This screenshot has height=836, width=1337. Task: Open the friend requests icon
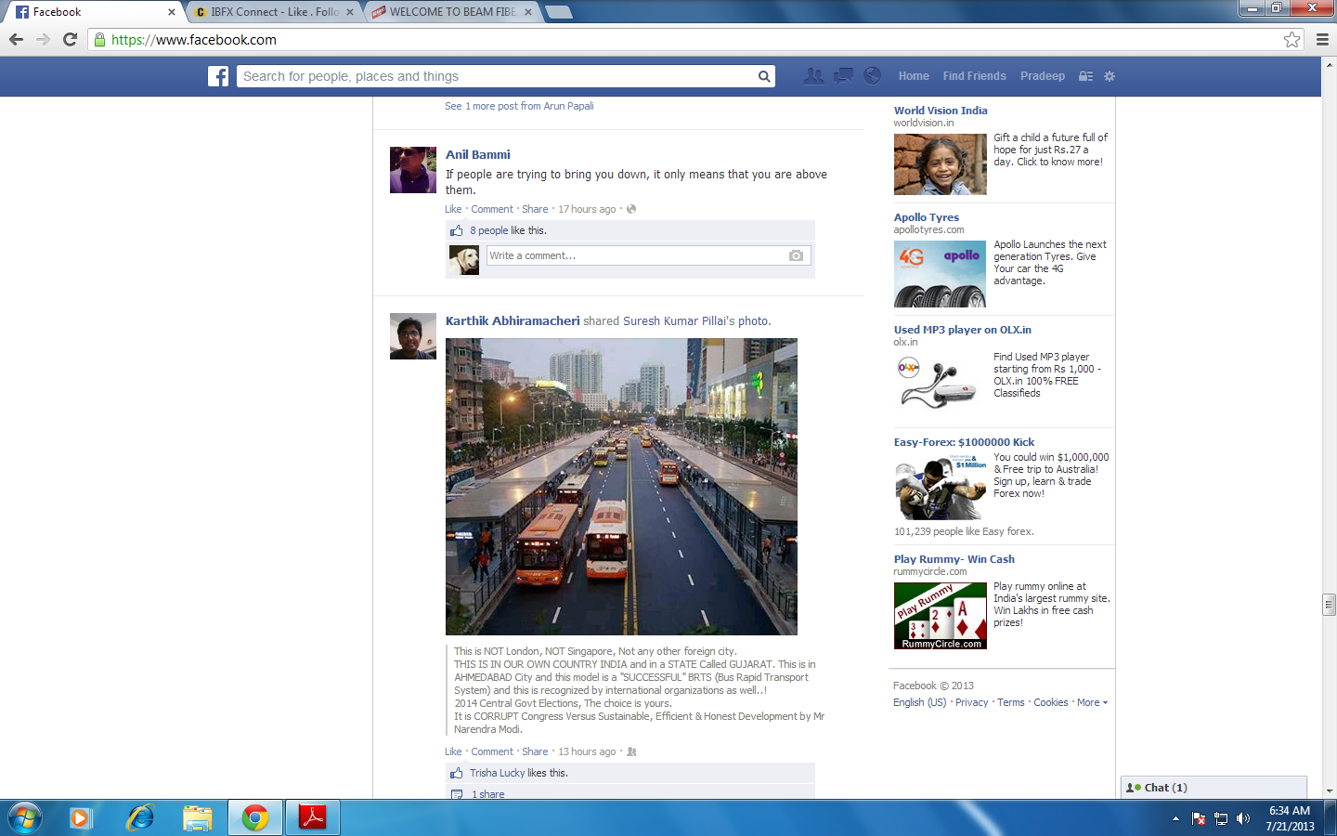813,76
